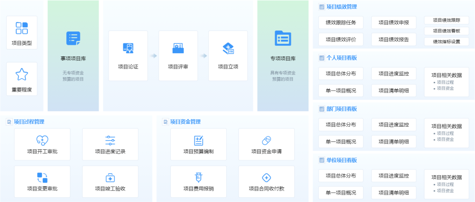Open the 专项项目库 folder icon
The height and width of the screenshot is (202, 475).
(282, 38)
